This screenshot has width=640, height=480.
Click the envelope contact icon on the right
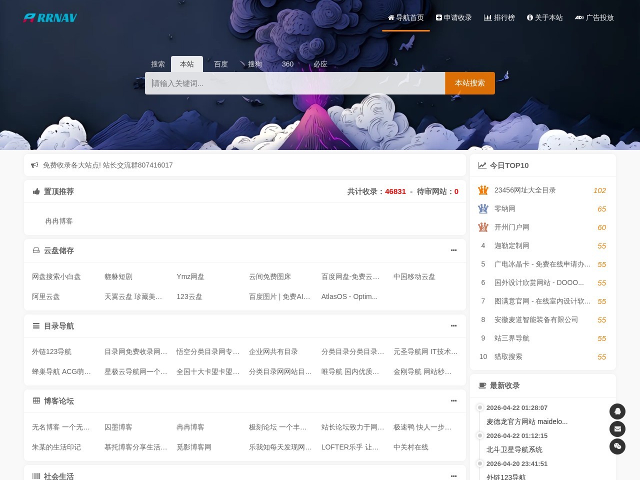(x=617, y=429)
